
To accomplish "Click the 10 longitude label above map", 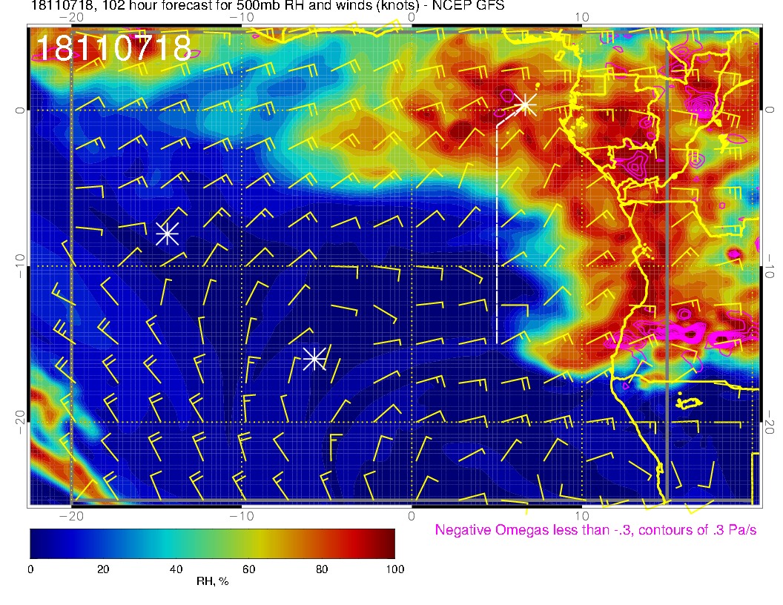I will 582,17.
